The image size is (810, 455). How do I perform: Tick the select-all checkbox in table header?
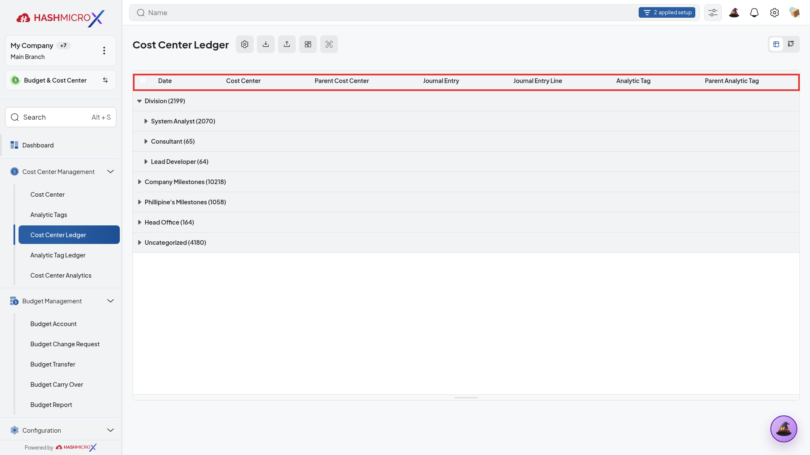(x=143, y=80)
